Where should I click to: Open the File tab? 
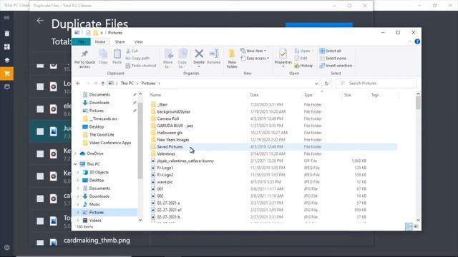pyautogui.click(x=81, y=42)
